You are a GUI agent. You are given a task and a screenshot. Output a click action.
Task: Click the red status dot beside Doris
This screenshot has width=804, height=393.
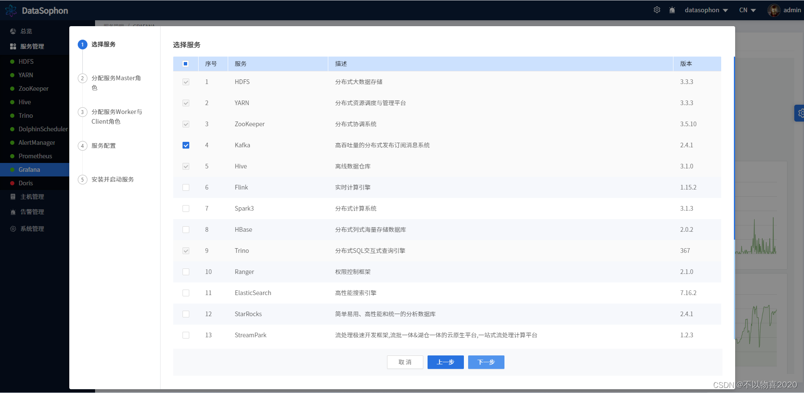tap(12, 183)
